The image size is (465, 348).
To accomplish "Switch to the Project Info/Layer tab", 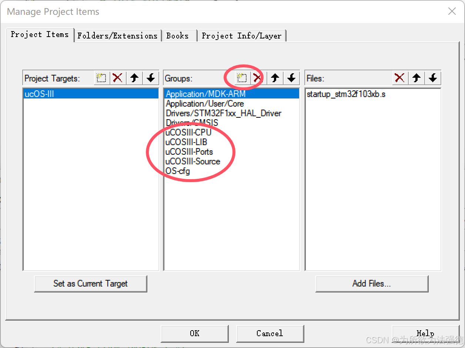I will [241, 36].
